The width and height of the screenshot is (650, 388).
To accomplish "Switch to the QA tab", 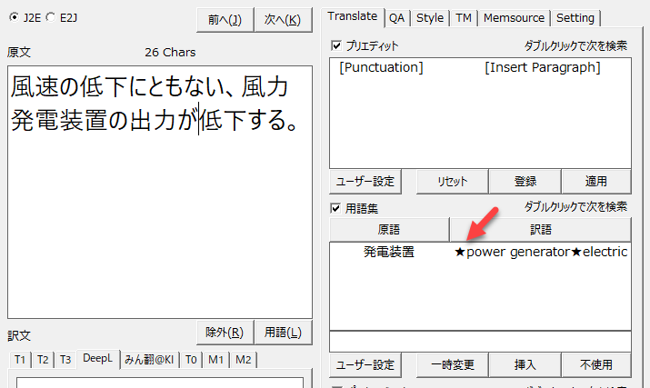I will click(x=397, y=18).
